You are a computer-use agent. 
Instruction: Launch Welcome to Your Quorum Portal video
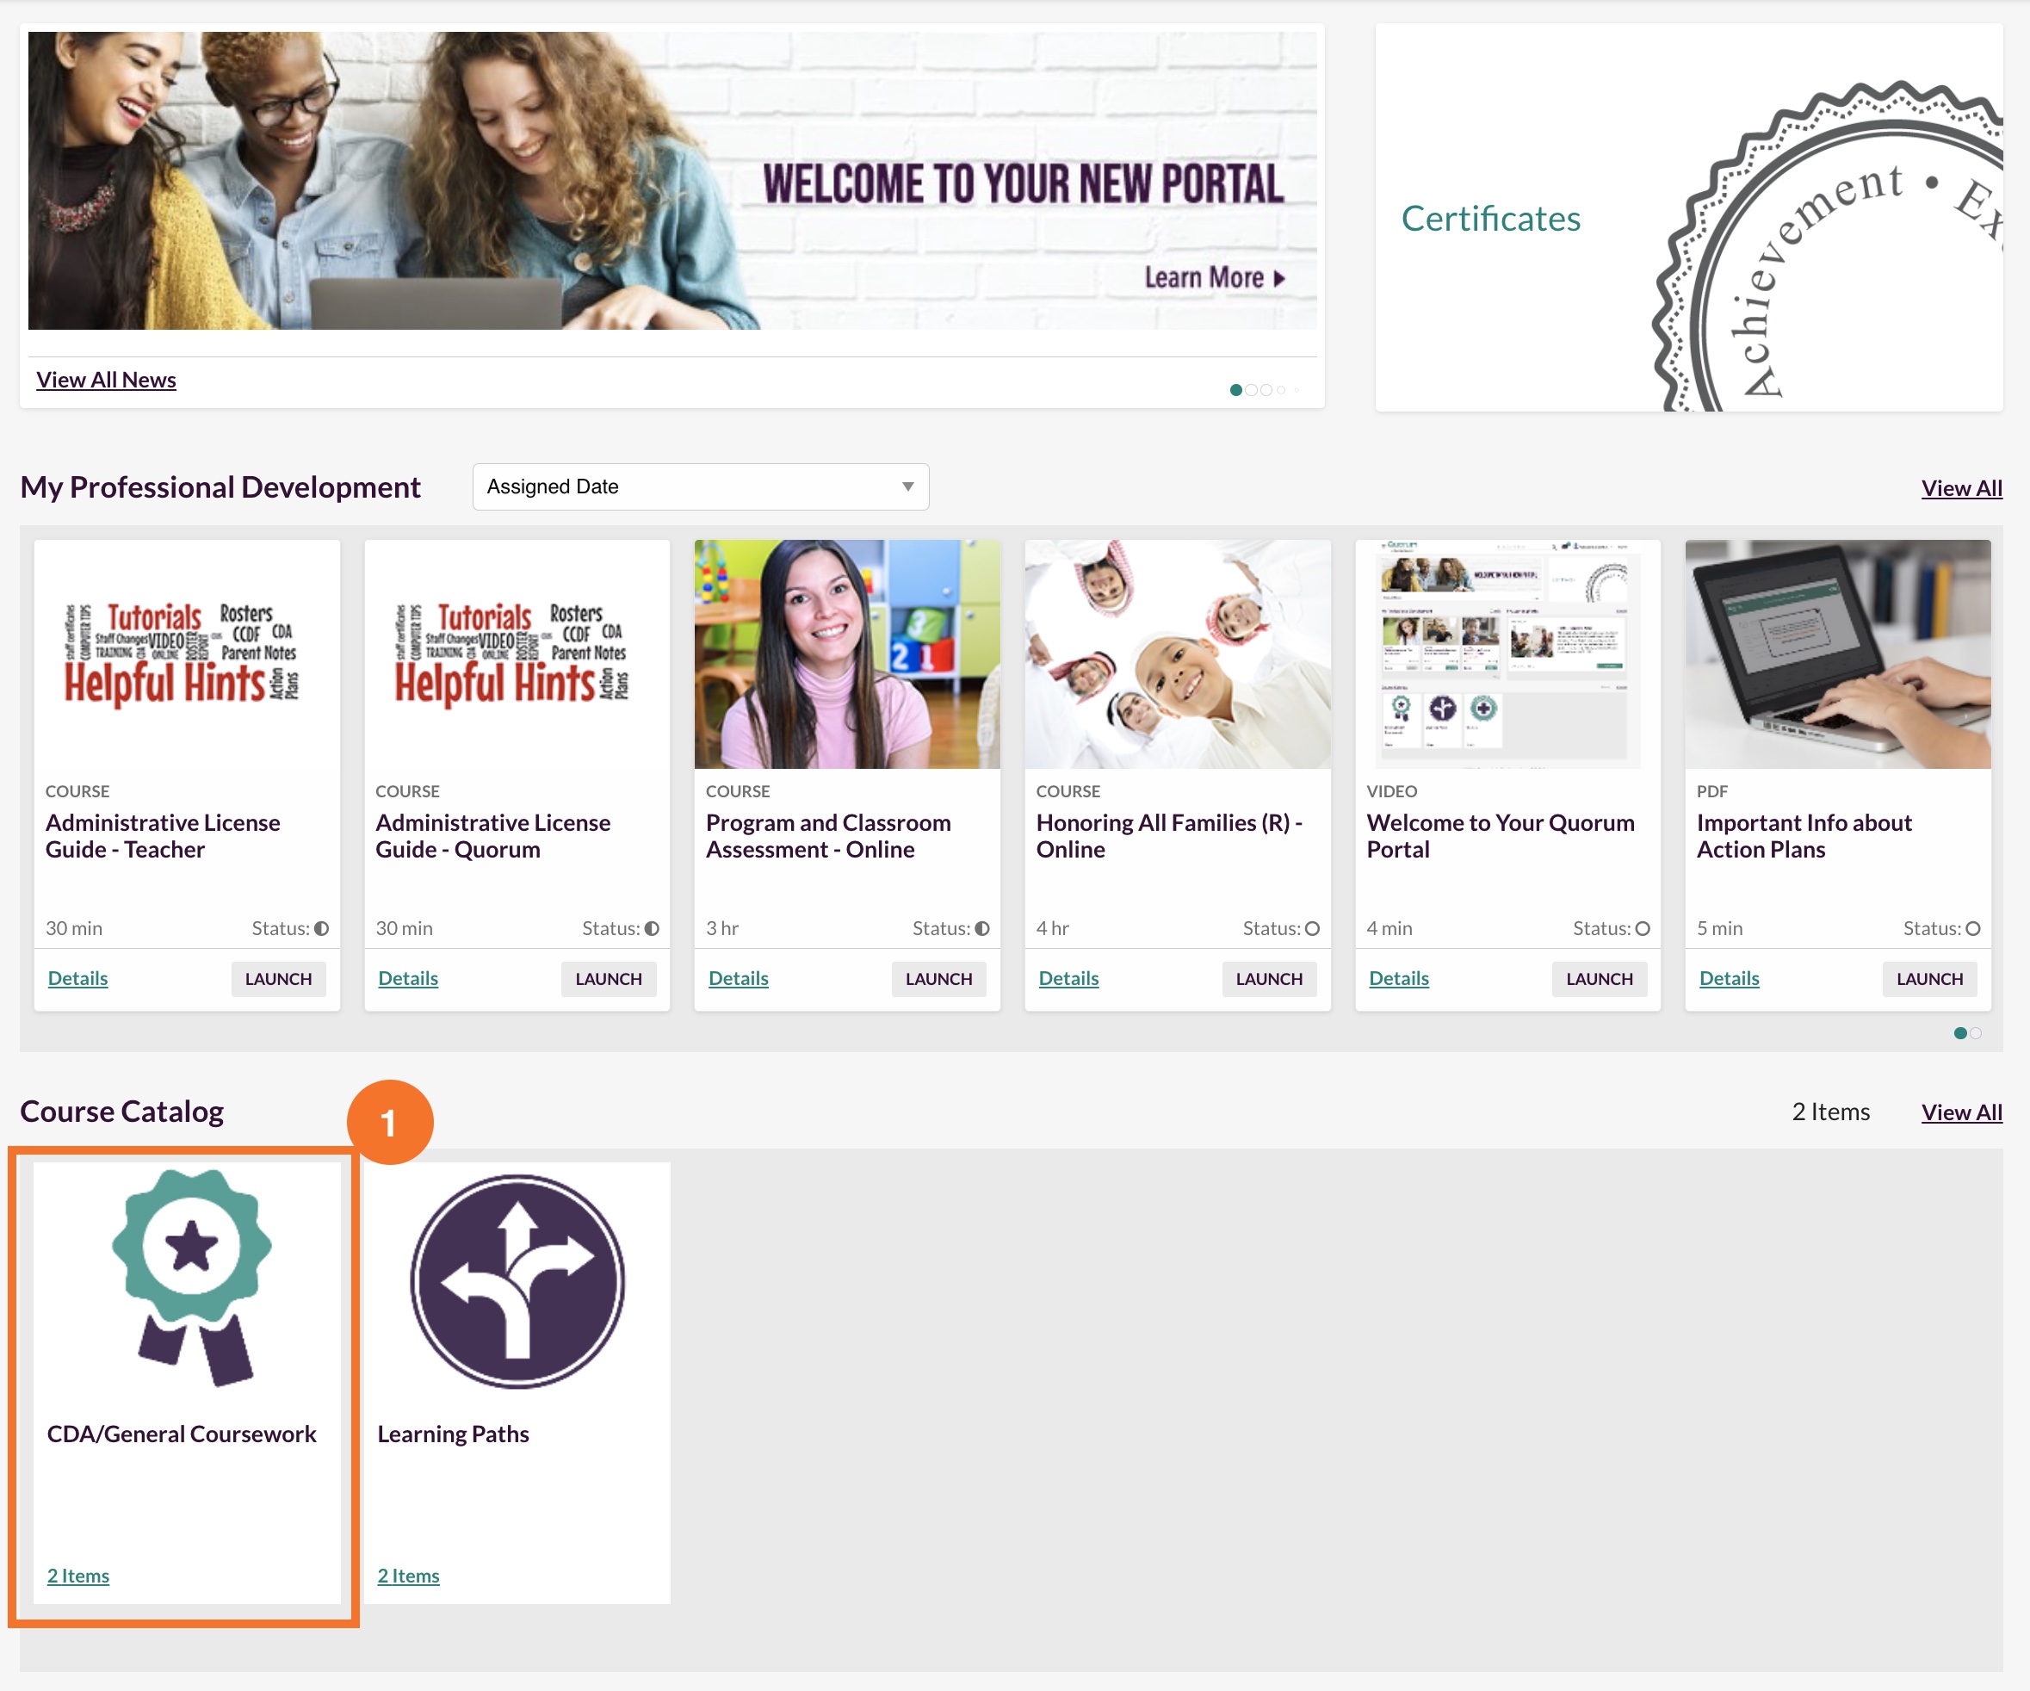[1599, 978]
